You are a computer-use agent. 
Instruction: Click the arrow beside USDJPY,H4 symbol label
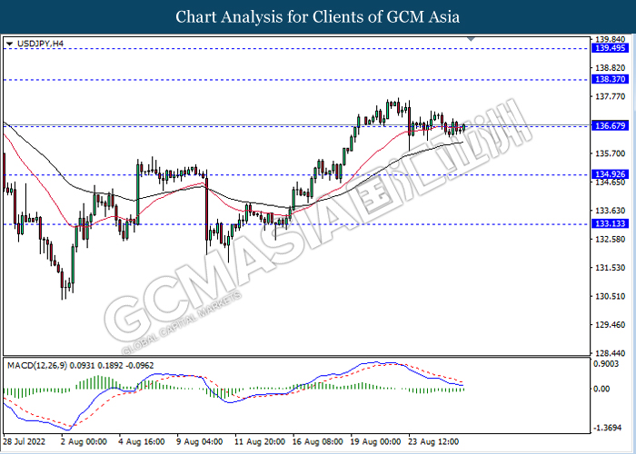[10, 44]
